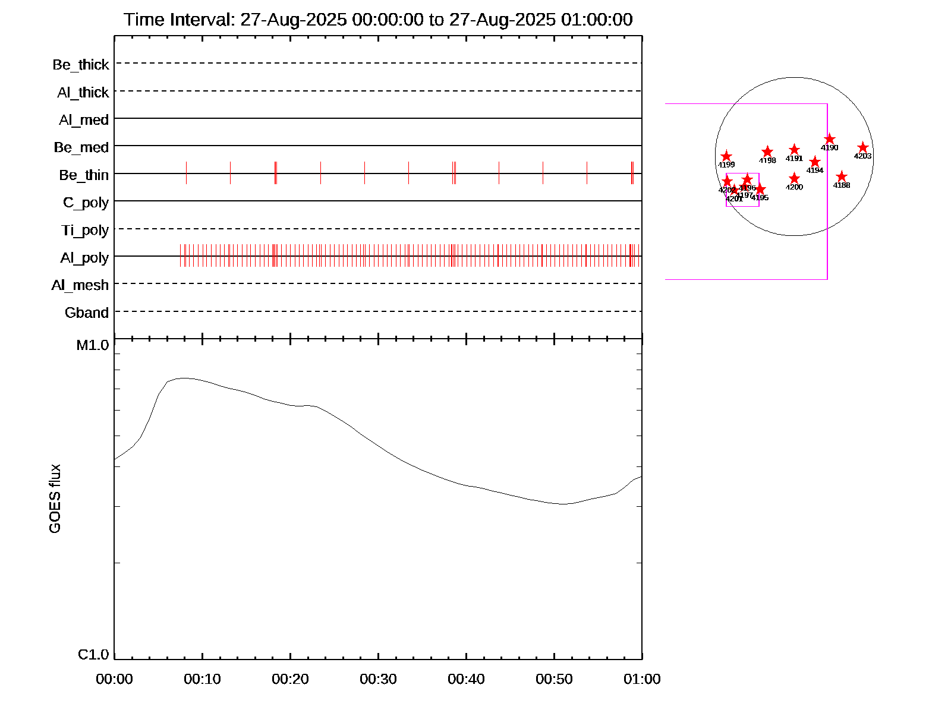This screenshot has height=713, width=951.
Task: Click the Gband filter label
Action: tap(87, 313)
